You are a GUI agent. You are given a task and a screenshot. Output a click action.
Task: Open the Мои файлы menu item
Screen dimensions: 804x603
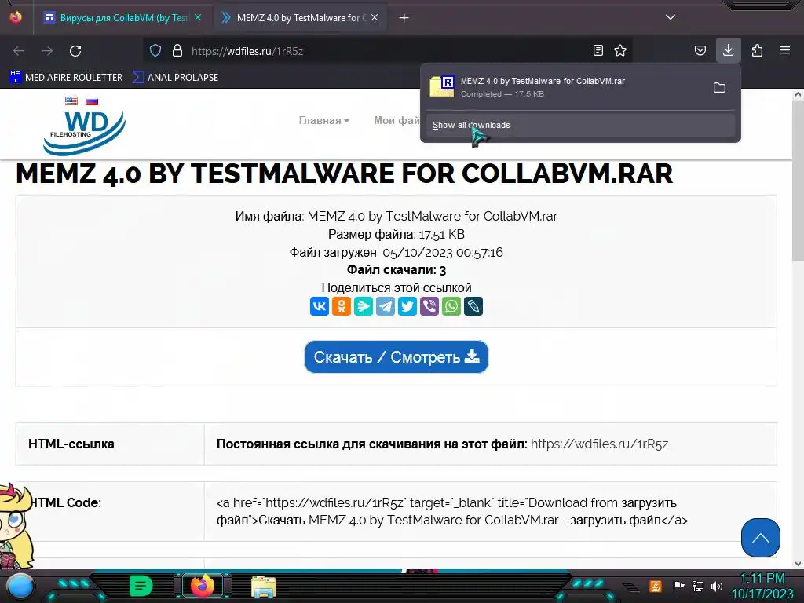397,120
